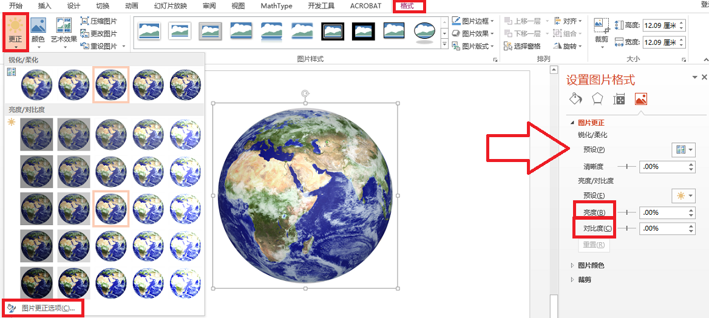Click 压缩图片 (Compress Pictures)
Image resolution: width=709 pixels, height=318 pixels.
coord(98,21)
